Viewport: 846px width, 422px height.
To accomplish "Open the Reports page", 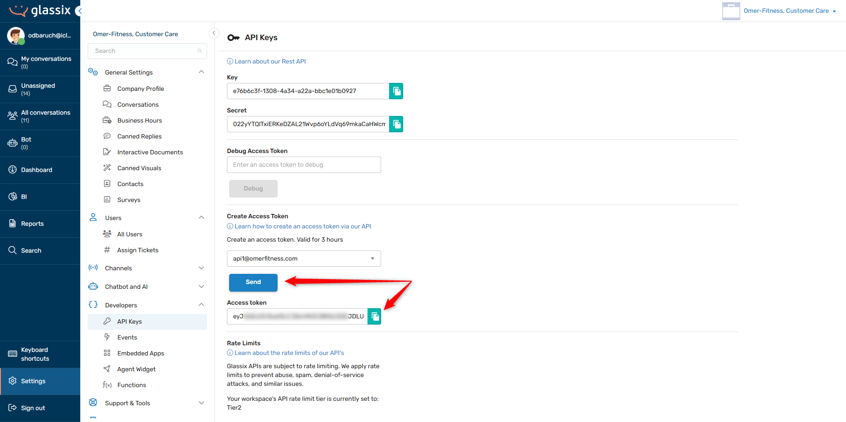I will (x=40, y=224).
